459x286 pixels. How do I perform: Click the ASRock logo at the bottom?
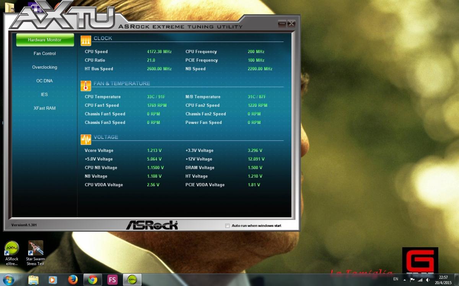tap(152, 225)
